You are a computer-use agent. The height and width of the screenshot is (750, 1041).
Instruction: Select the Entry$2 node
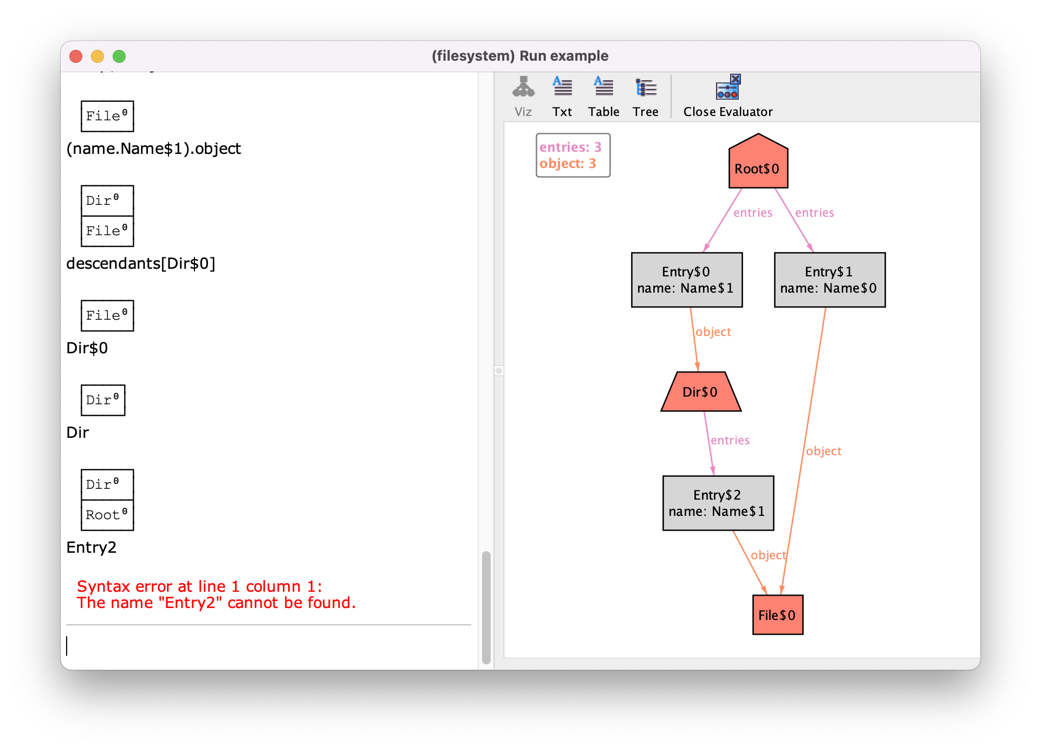718,503
